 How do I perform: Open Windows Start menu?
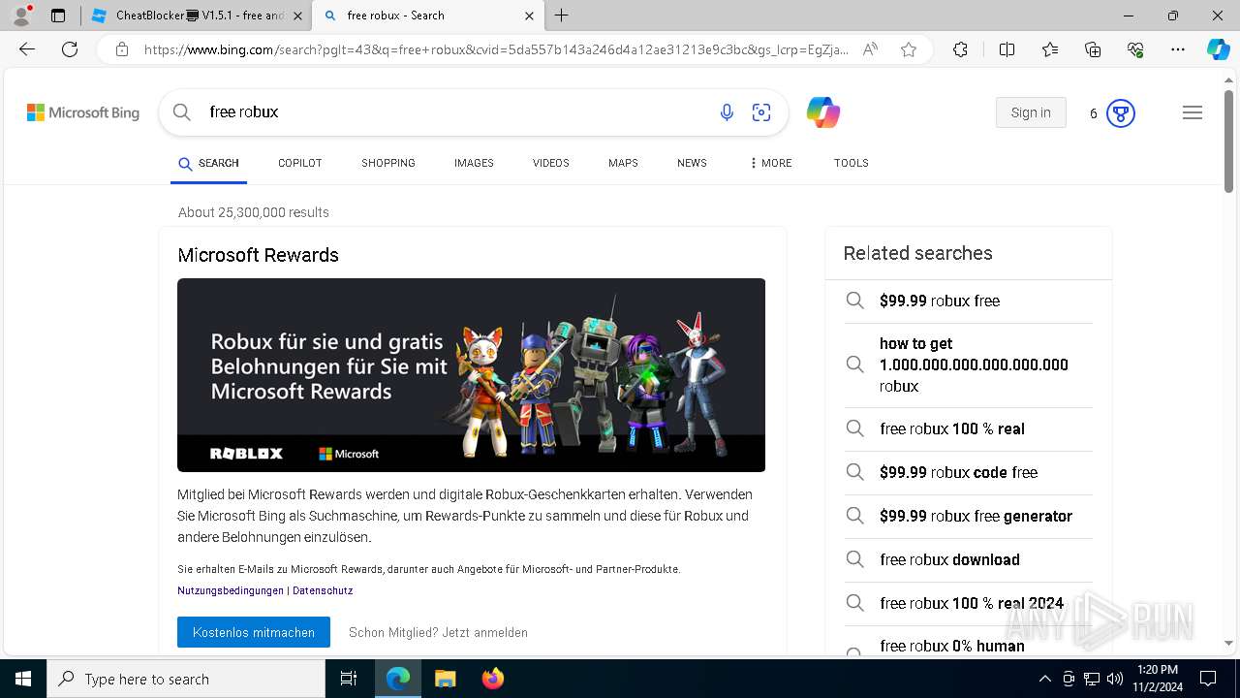click(22, 679)
